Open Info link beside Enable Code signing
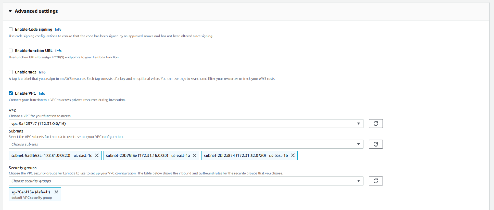The image size is (494, 210). 58,30
